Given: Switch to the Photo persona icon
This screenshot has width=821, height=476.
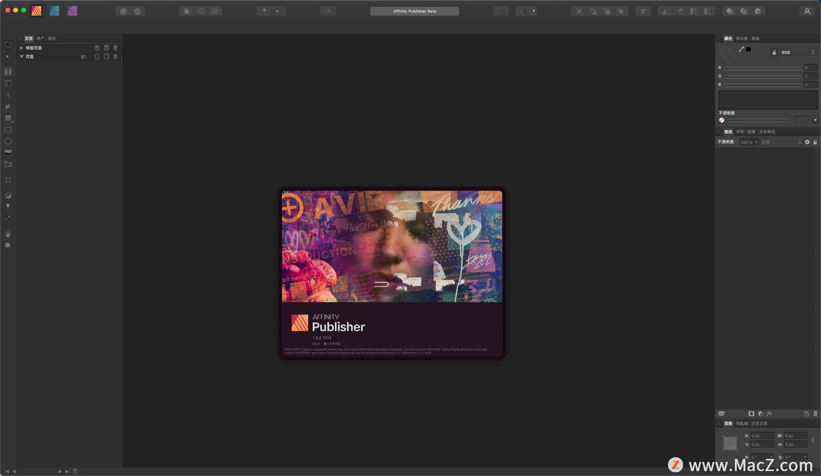Looking at the screenshot, I should coord(72,11).
